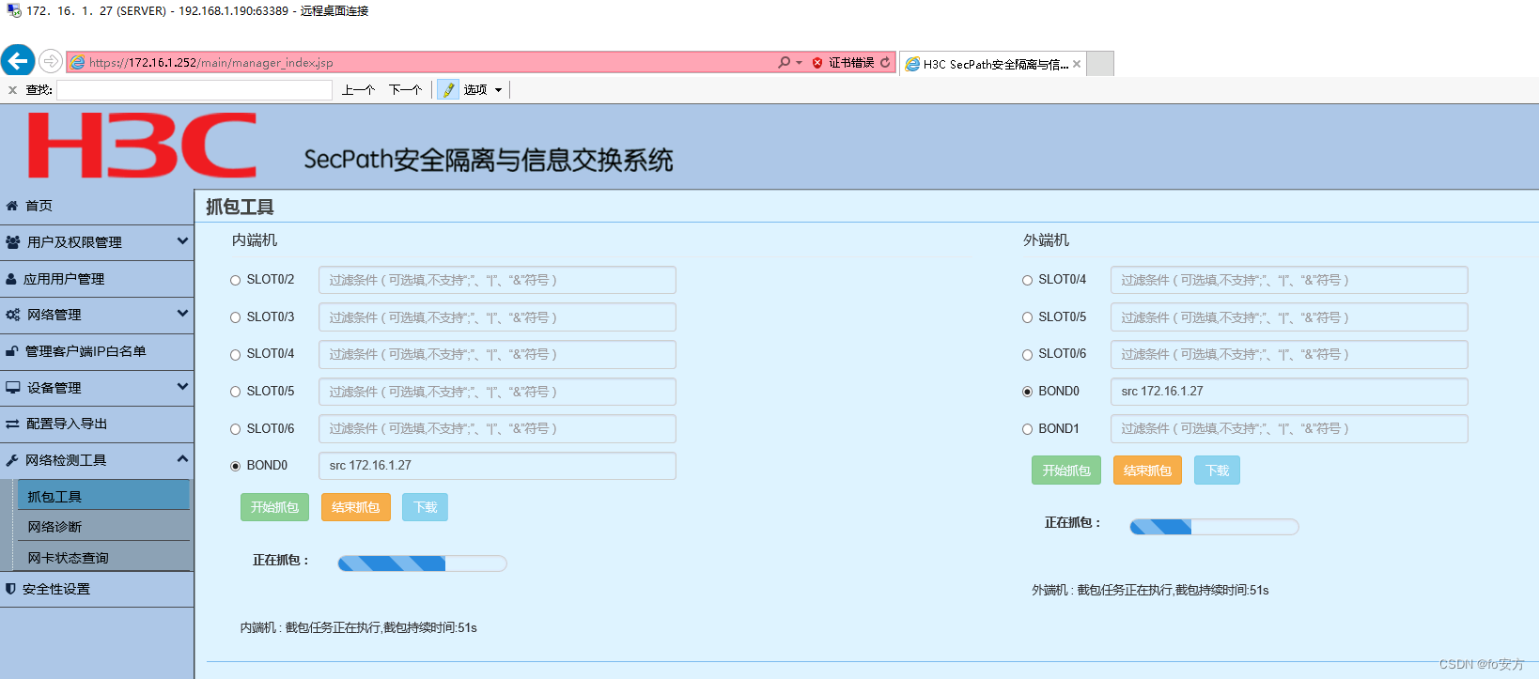The height and width of the screenshot is (679, 1539).
Task: Click 上一个 find previous button
Action: pyautogui.click(x=358, y=90)
